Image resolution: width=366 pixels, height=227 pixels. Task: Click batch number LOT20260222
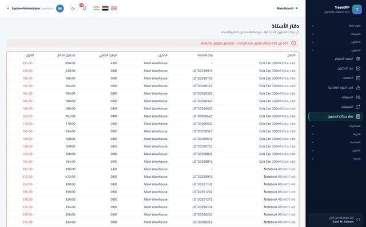(x=202, y=222)
